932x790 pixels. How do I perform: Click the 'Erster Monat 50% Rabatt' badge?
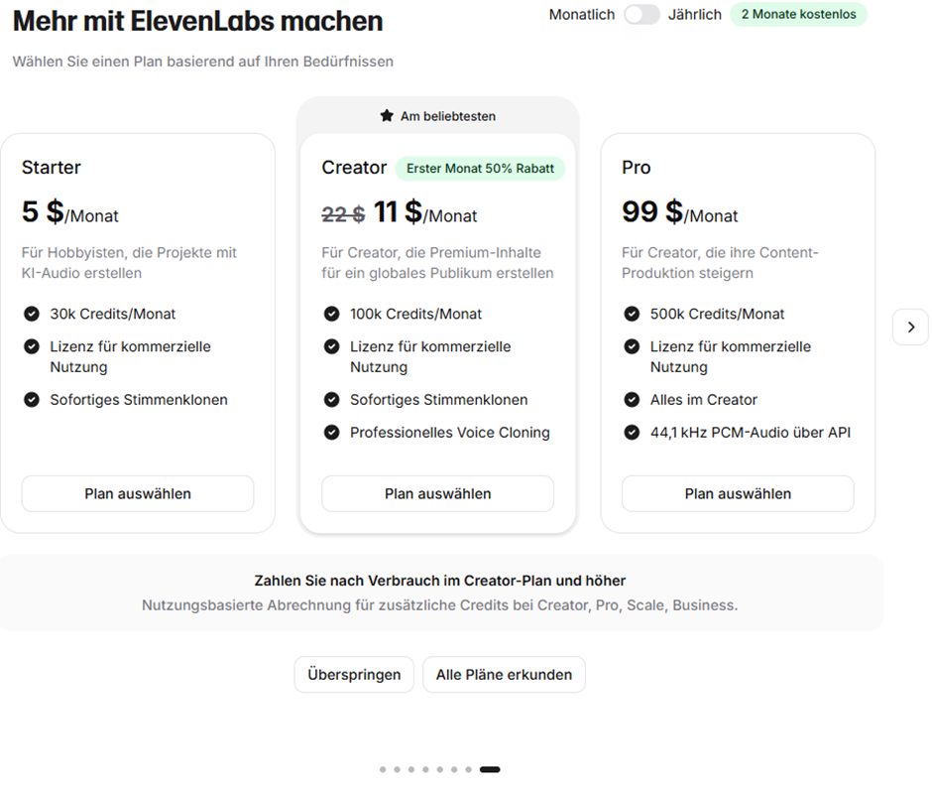(480, 169)
